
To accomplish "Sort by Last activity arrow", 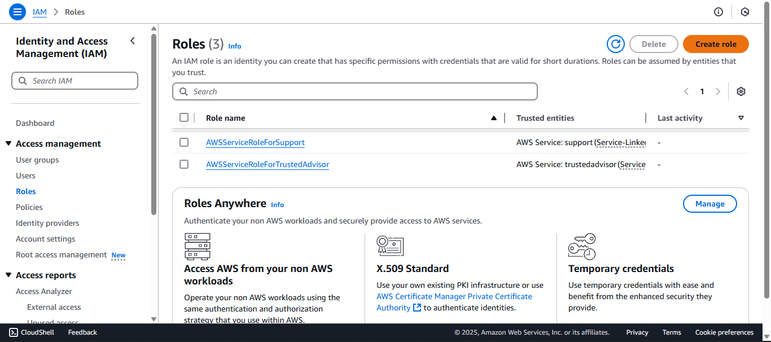I will click(x=741, y=118).
